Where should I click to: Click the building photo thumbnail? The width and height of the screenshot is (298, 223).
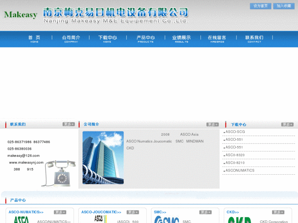click(x=103, y=158)
